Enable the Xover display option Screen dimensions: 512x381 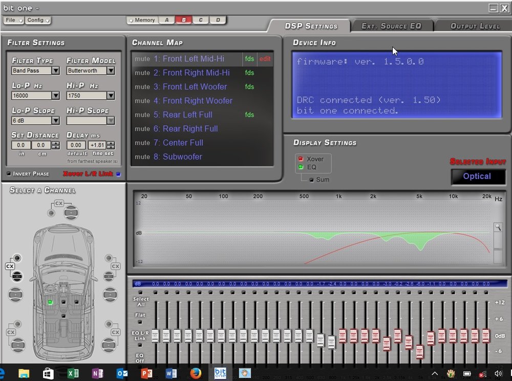click(301, 159)
